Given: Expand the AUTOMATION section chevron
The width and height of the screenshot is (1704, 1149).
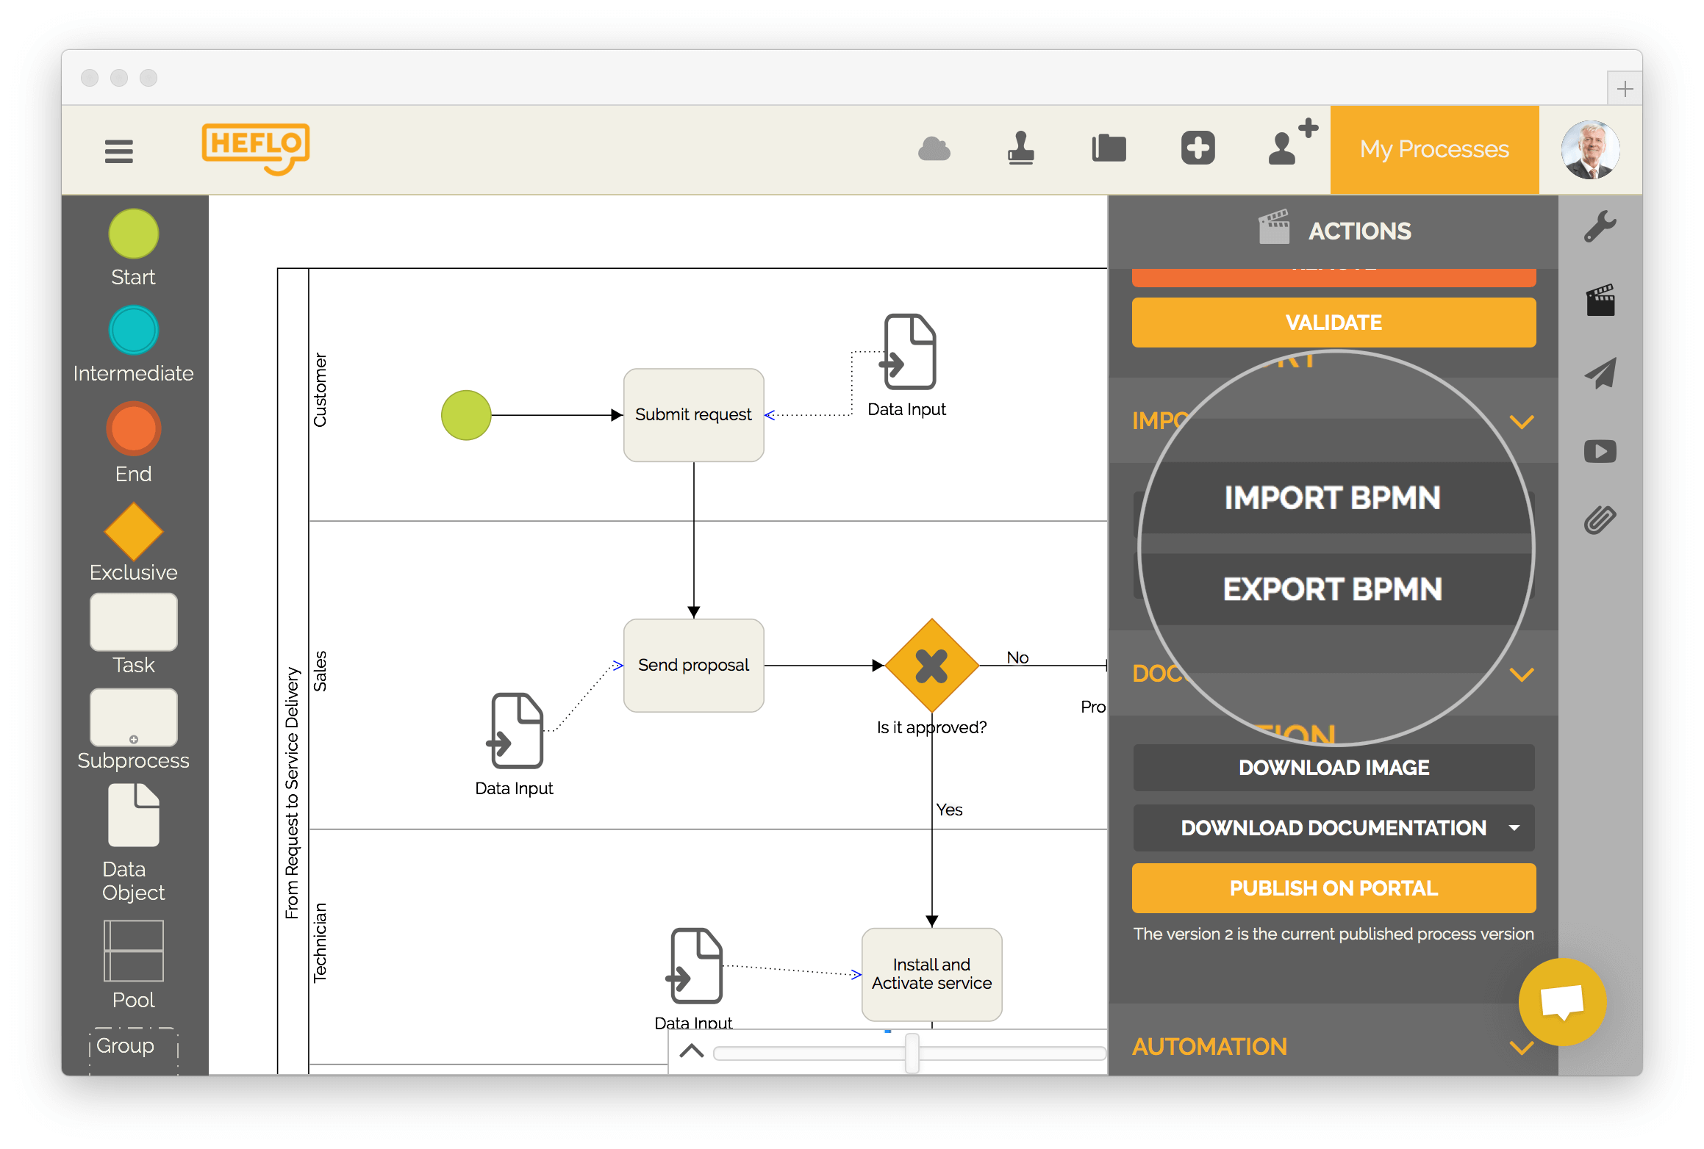Looking at the screenshot, I should 1521,1048.
